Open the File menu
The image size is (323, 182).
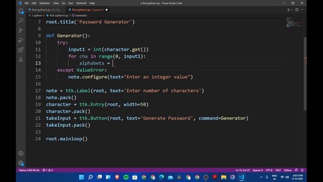click(x=27, y=3)
